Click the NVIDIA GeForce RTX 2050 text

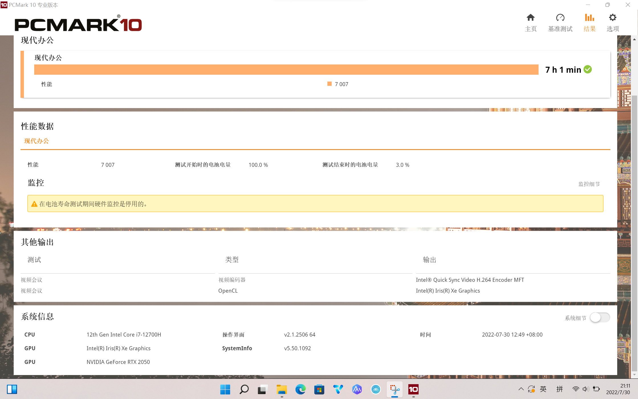pyautogui.click(x=118, y=362)
